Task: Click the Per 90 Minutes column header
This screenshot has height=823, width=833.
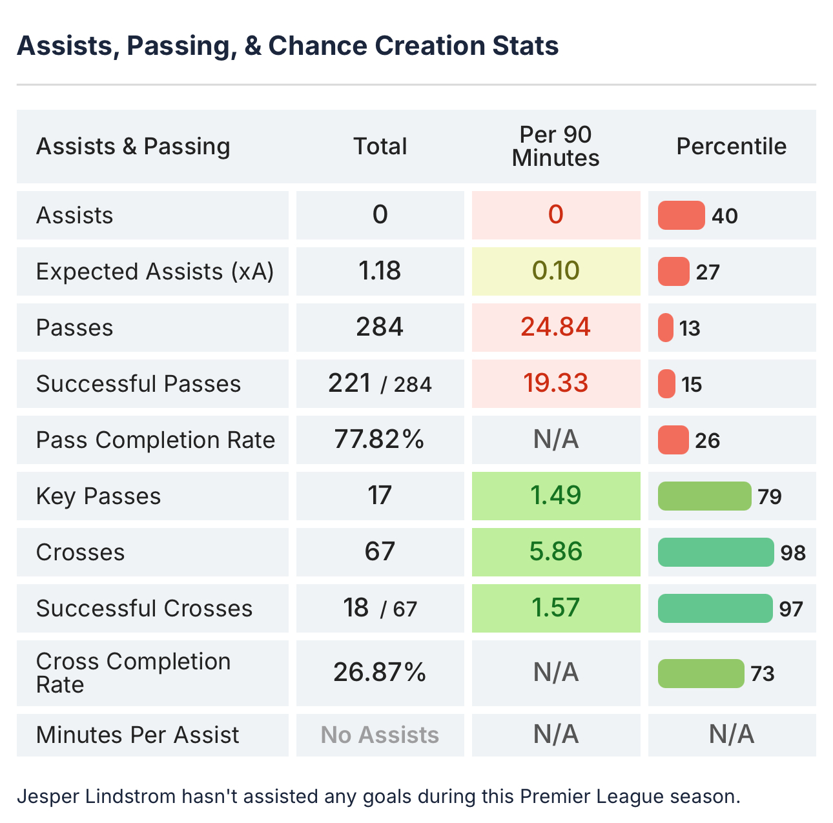Action: (x=555, y=147)
